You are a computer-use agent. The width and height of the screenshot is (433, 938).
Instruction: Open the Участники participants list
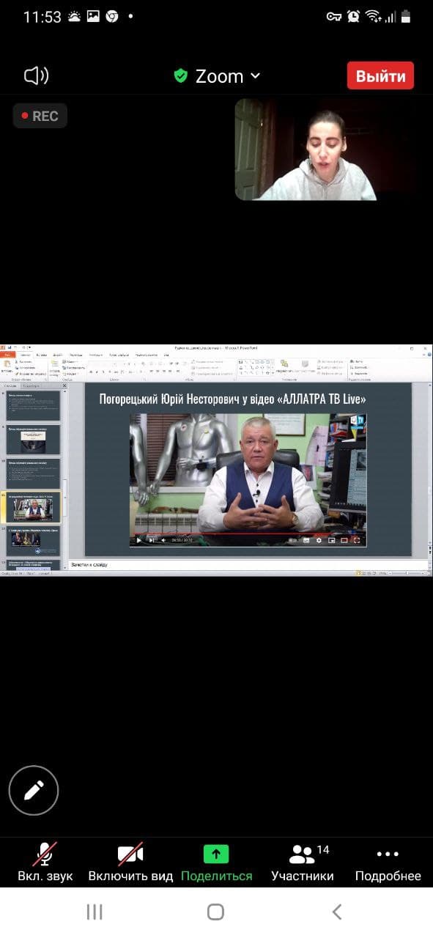point(303,863)
